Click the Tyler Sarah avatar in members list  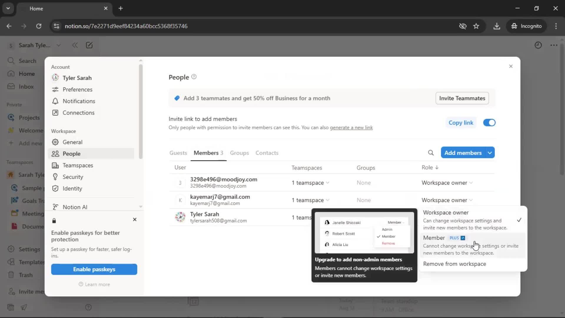(x=180, y=217)
